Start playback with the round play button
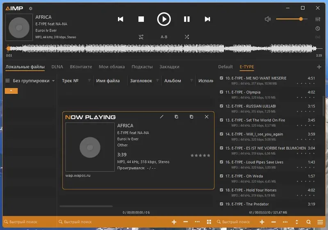 tap(164, 19)
